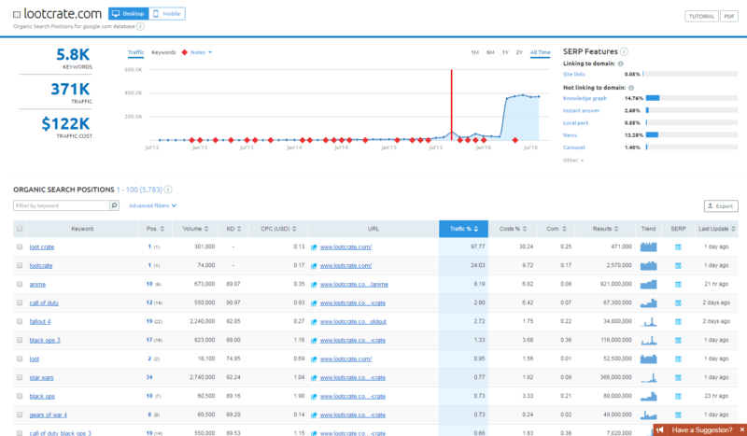
Task: Close the Have a Suggestion bar
Action: coord(741,429)
